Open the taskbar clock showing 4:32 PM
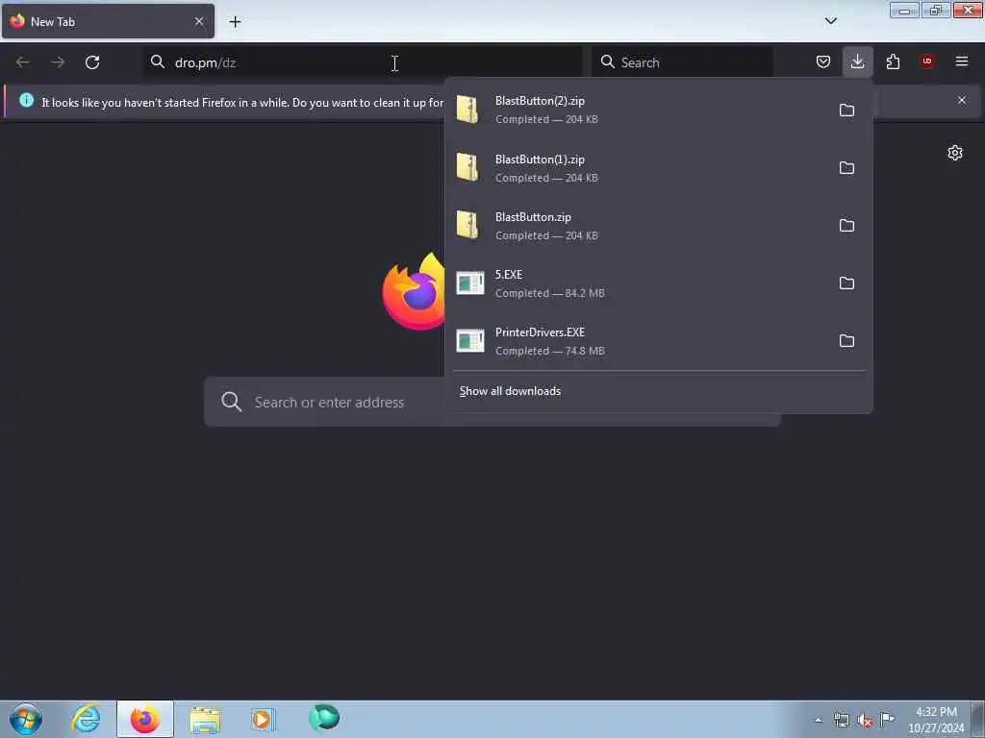Image resolution: width=985 pixels, height=738 pixels. point(935,720)
